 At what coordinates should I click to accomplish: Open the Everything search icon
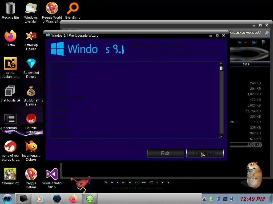tap(73, 11)
